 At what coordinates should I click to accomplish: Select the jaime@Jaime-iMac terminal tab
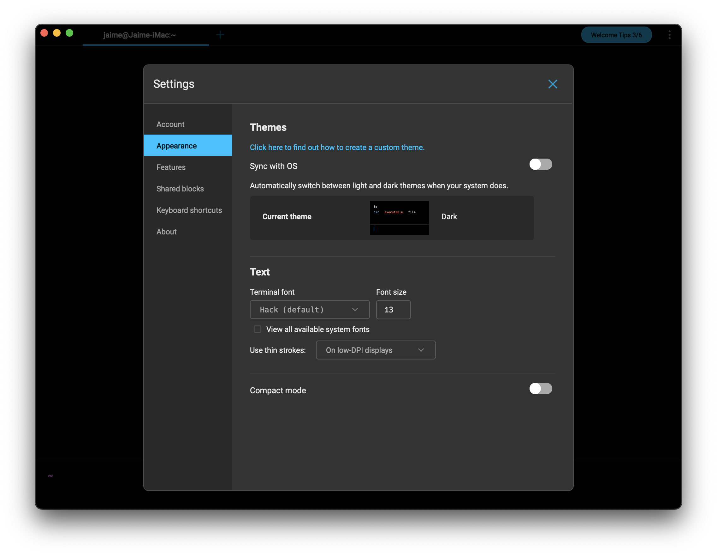pyautogui.click(x=139, y=35)
